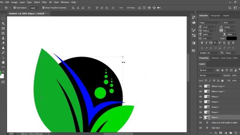Viewport: 240px width, 135px height.
Task: Switch to the Paragraph tab
Action: tap(215, 16)
